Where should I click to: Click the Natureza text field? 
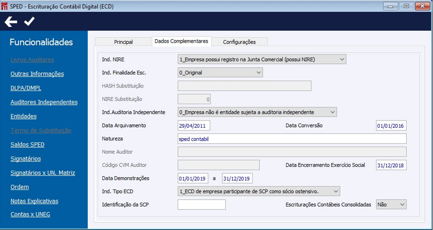291,139
